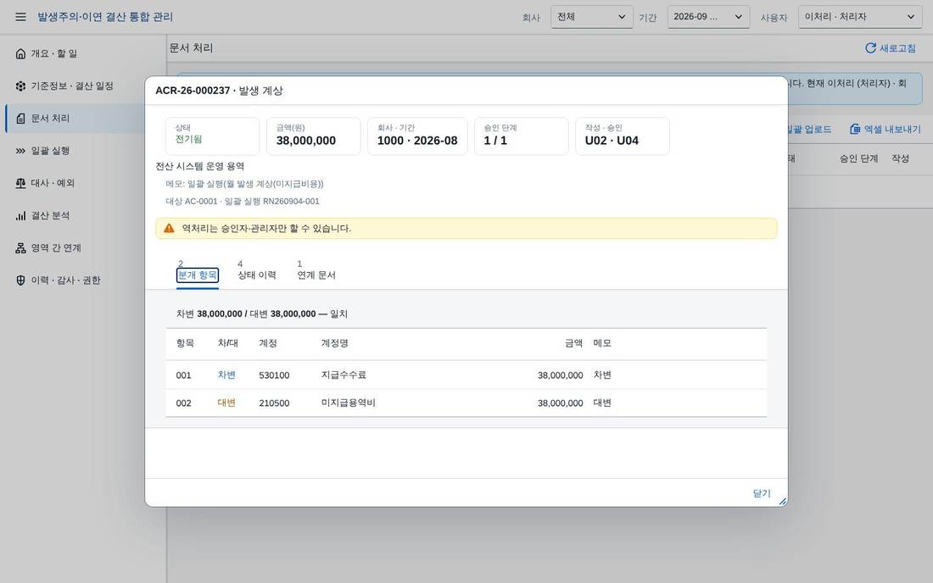This screenshot has height=583, width=933.
Task: Open the 기간 dropdown showing 2026-09
Action: [x=708, y=17]
